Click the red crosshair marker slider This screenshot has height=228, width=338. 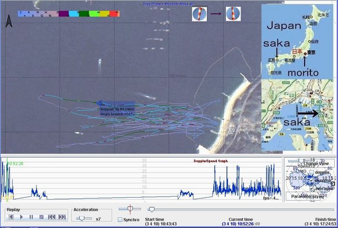pyautogui.click(x=129, y=209)
